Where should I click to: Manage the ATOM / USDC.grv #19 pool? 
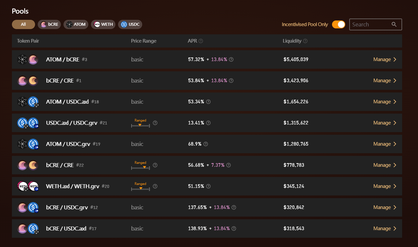[x=385, y=144]
